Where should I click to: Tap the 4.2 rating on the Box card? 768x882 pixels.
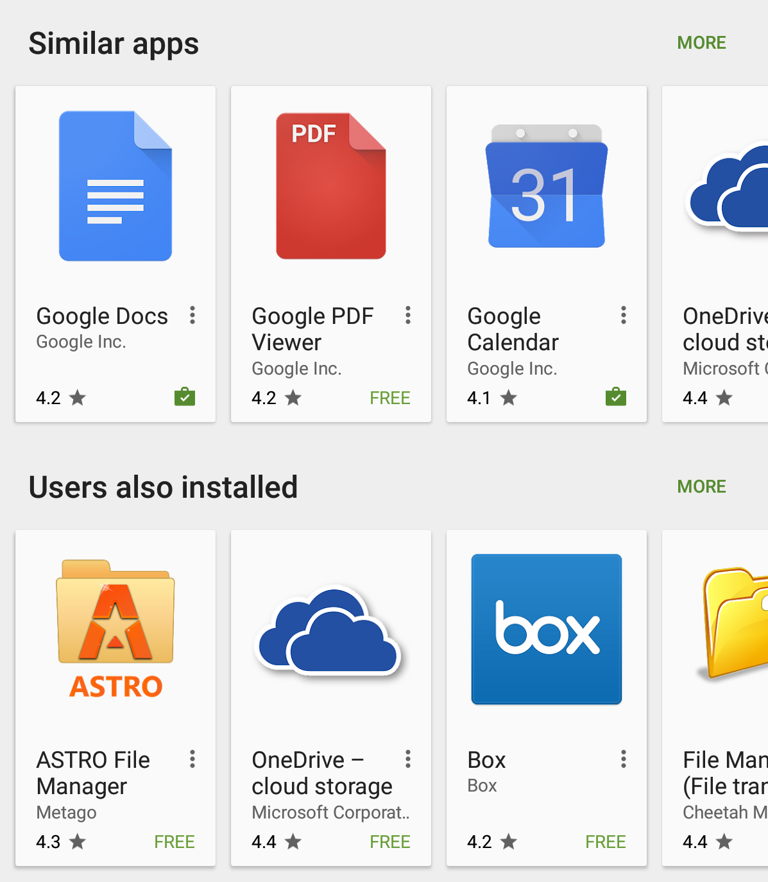(492, 842)
